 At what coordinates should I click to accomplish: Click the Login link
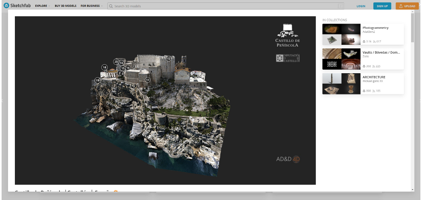tap(361, 6)
